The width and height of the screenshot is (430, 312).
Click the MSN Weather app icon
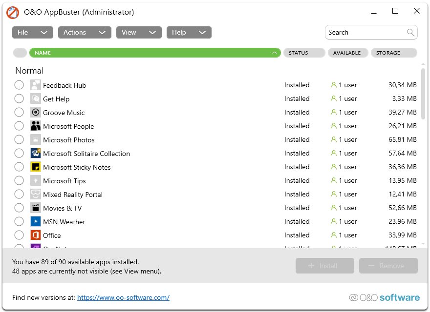(35, 221)
